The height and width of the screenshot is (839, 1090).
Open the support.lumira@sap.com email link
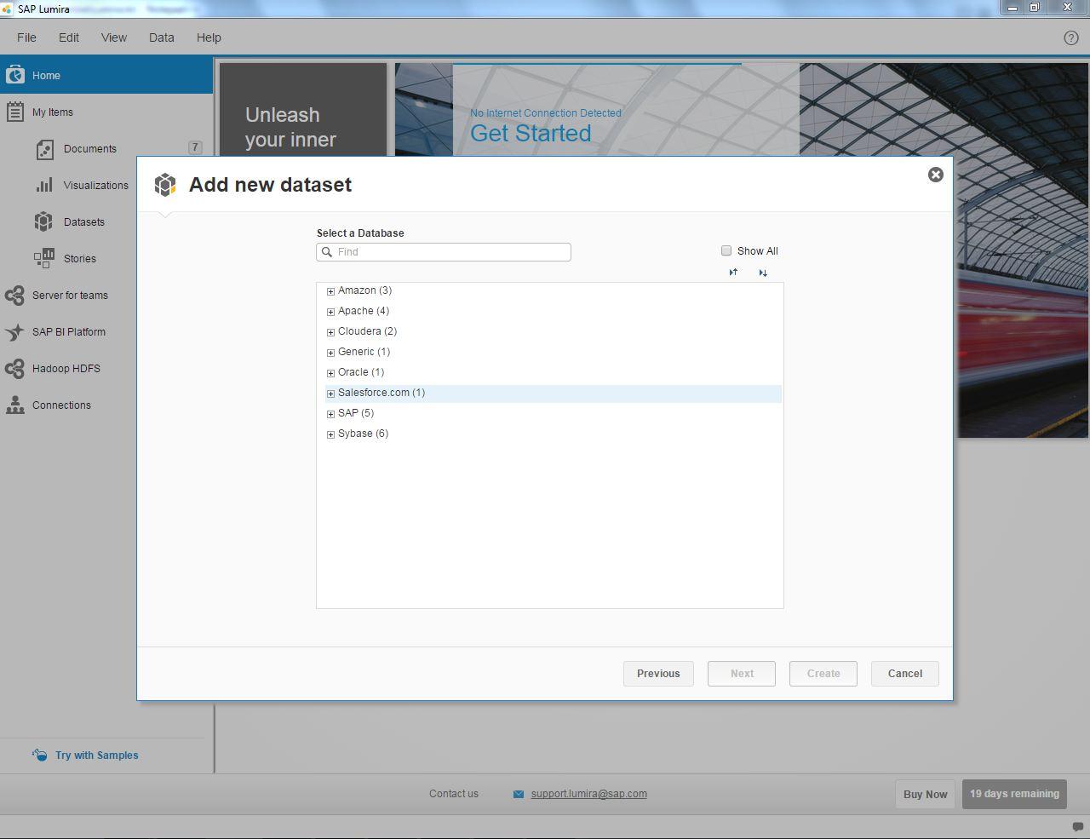[588, 794]
